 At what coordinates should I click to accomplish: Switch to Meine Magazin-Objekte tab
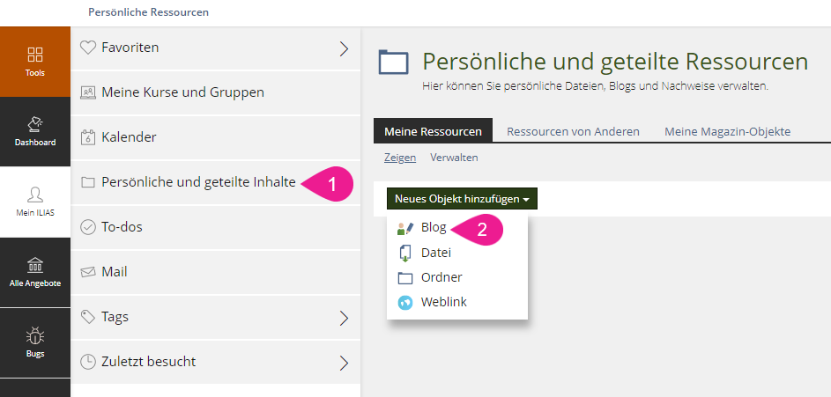727,132
